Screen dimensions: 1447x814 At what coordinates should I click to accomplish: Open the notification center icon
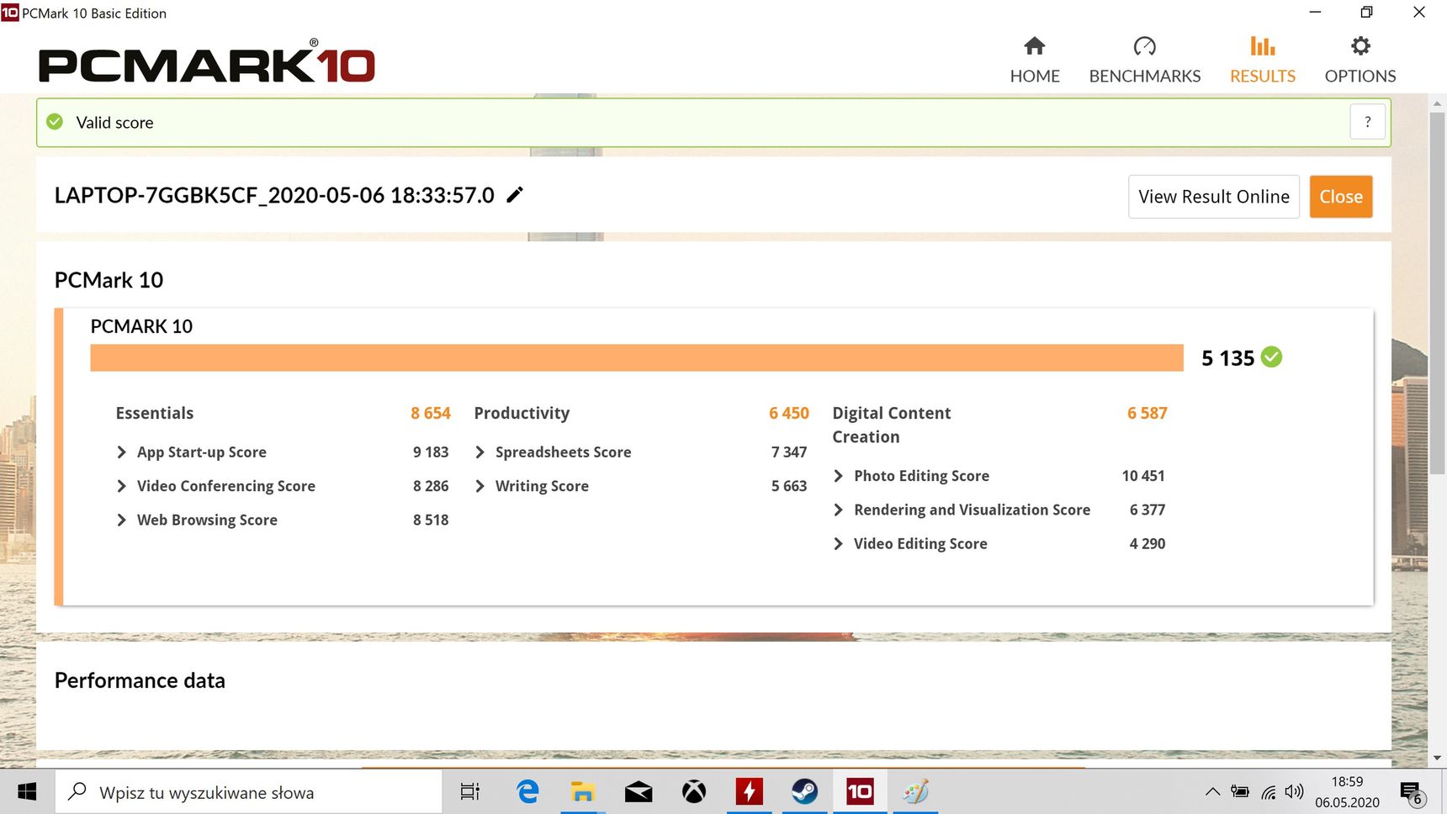pyautogui.click(x=1412, y=792)
